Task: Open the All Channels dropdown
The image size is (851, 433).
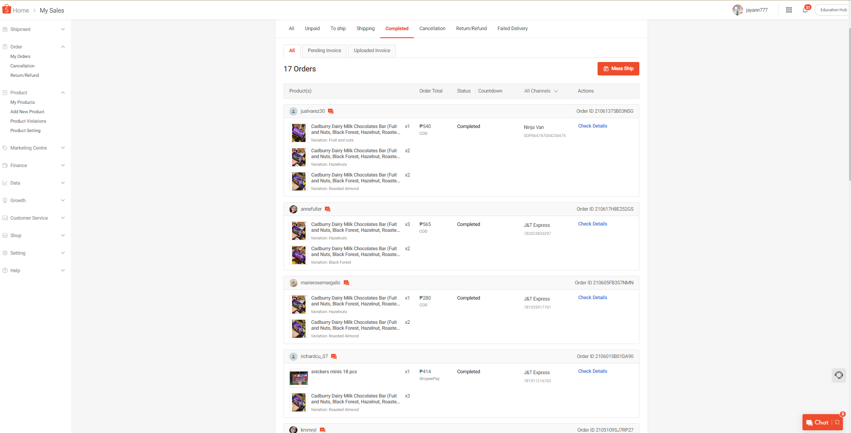Action: click(541, 91)
